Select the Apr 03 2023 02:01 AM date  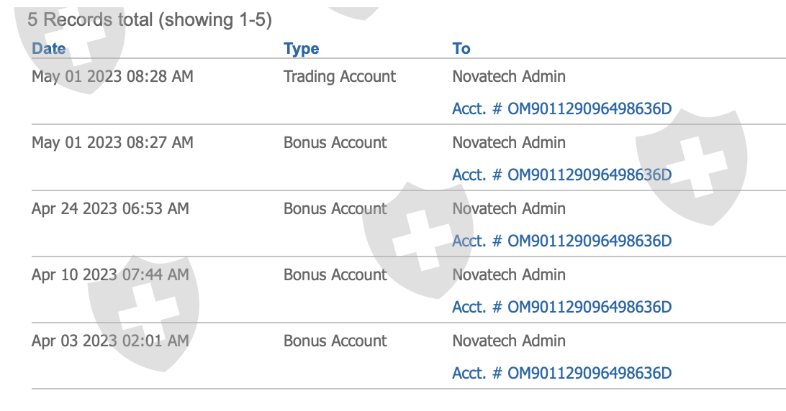[x=110, y=341]
